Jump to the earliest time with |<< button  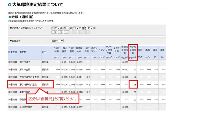[x=54, y=32]
